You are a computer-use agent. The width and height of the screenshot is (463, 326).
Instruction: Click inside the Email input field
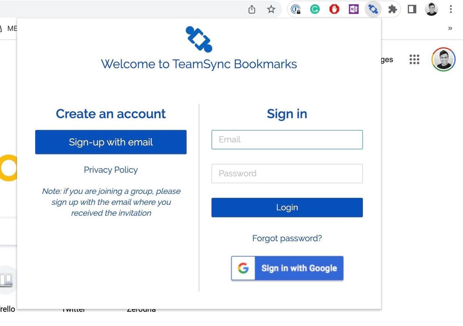coord(287,140)
